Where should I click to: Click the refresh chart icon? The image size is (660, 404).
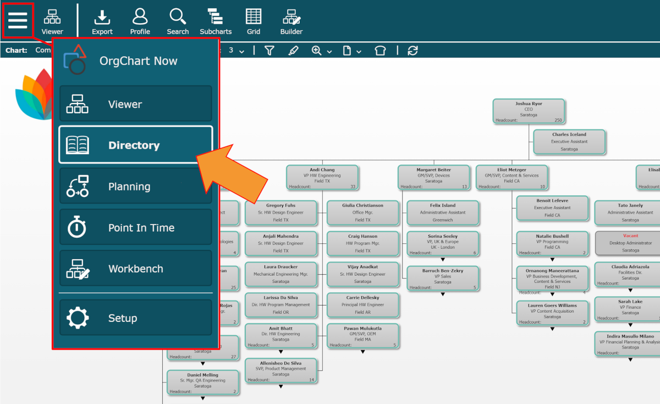click(x=413, y=51)
